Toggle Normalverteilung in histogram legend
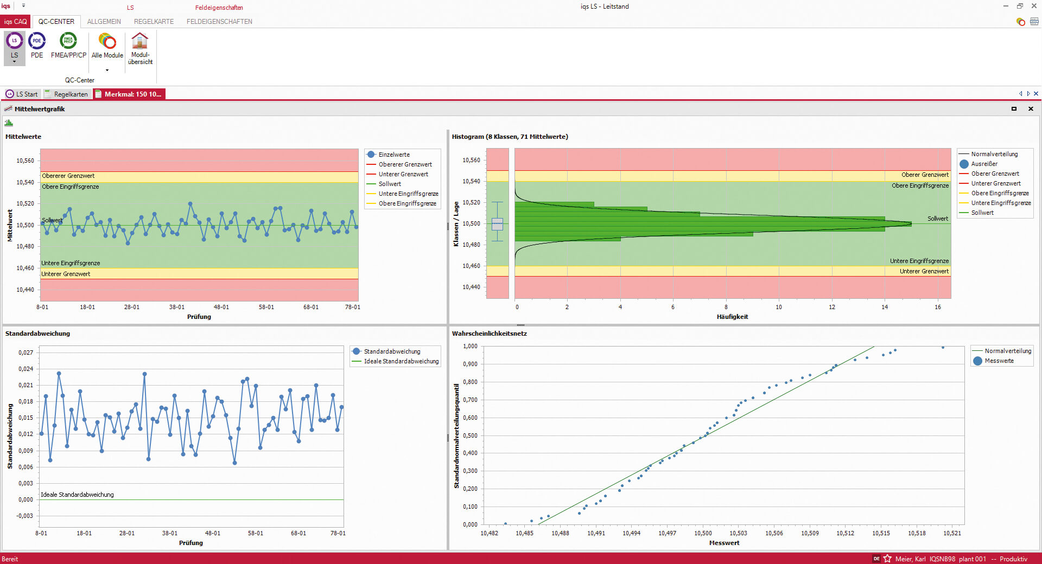Viewport: 1042px width, 564px height. point(994,154)
